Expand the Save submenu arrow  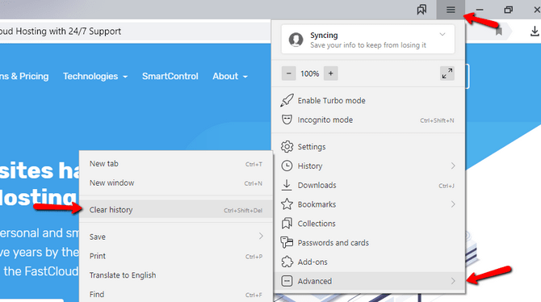261,236
